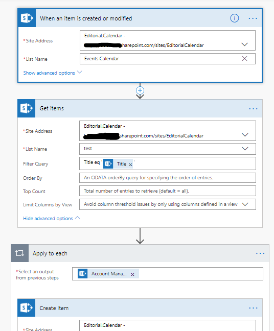Click SharePoint icon inside Account Mana... token
This screenshot has width=274, height=331.
click(83, 274)
